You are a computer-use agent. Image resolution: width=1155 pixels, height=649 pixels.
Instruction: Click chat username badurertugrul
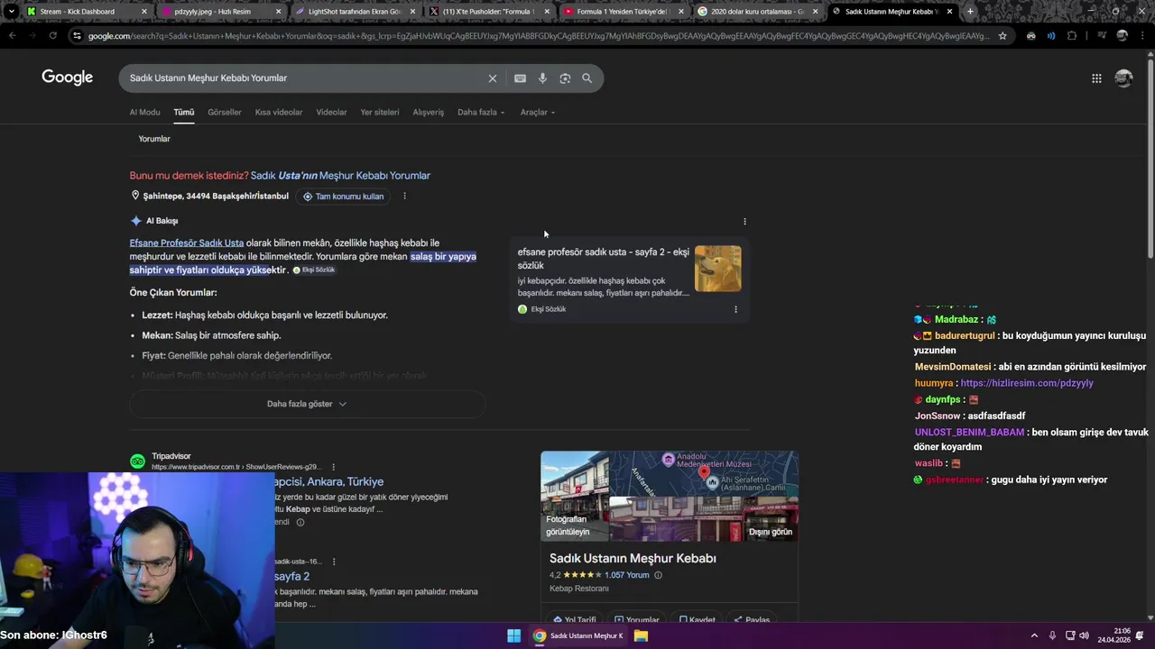pyautogui.click(x=965, y=336)
